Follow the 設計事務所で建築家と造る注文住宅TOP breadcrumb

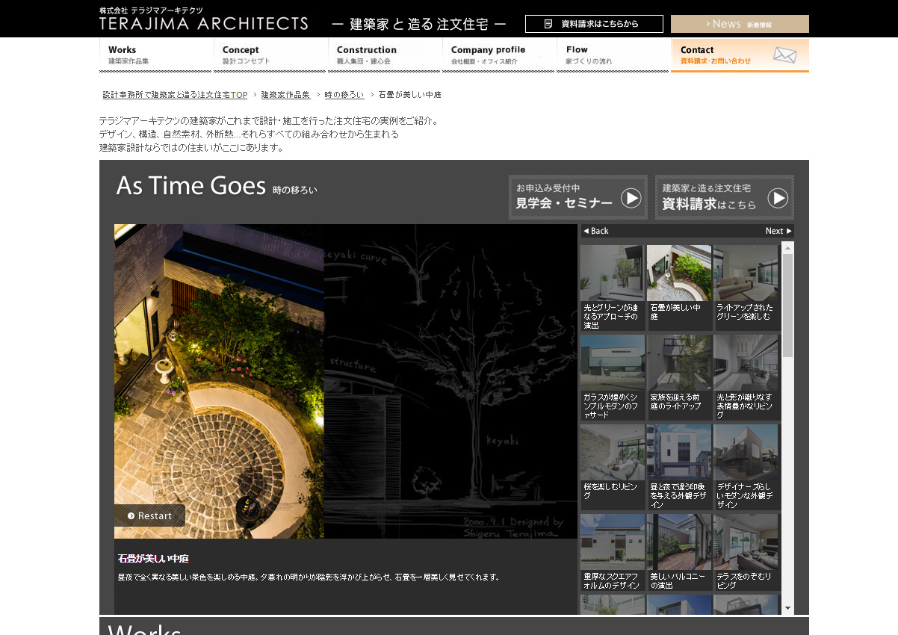[x=175, y=95]
